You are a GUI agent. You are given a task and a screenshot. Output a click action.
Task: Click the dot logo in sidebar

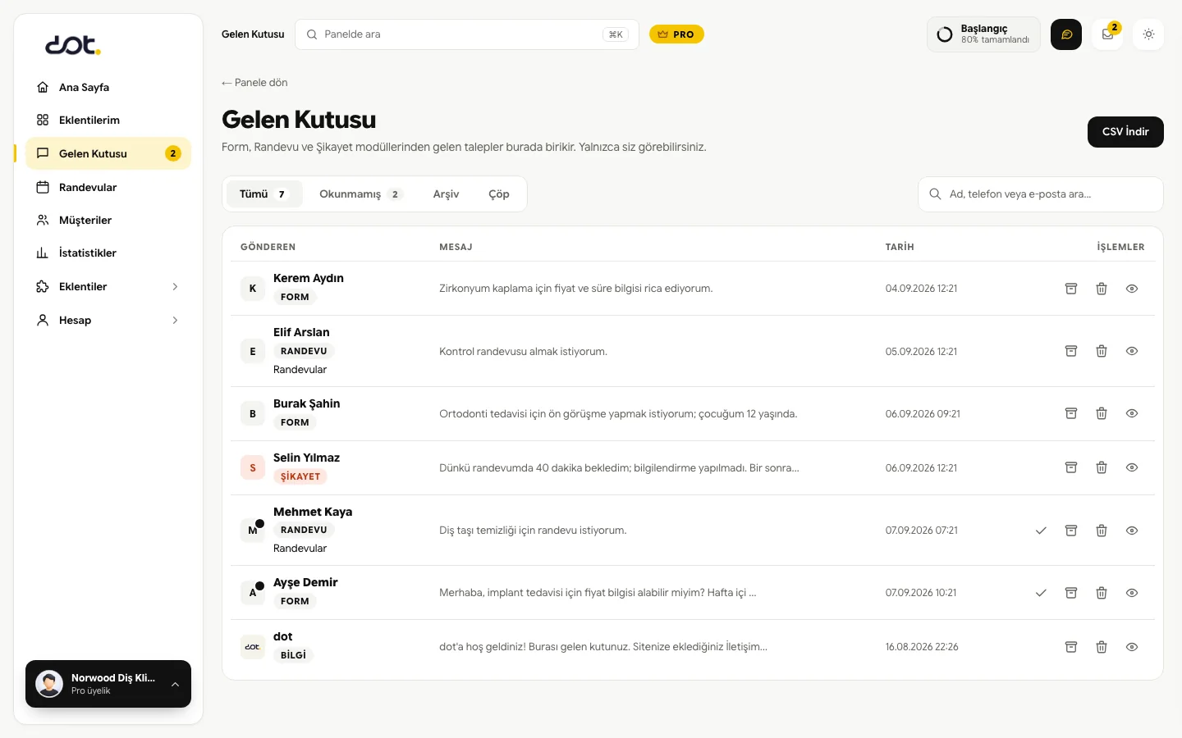pos(73,45)
